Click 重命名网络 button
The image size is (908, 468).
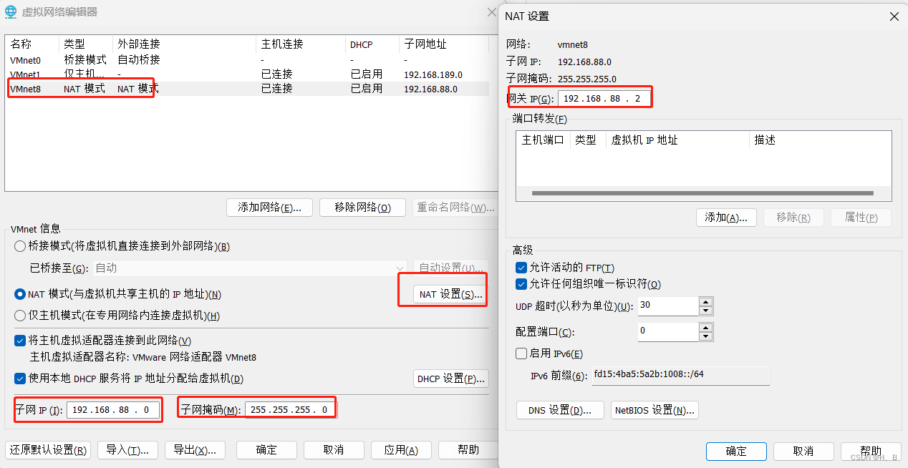click(455, 208)
